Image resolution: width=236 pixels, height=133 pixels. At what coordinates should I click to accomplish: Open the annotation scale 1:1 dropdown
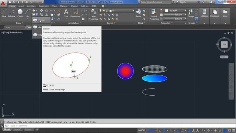pos(203,130)
